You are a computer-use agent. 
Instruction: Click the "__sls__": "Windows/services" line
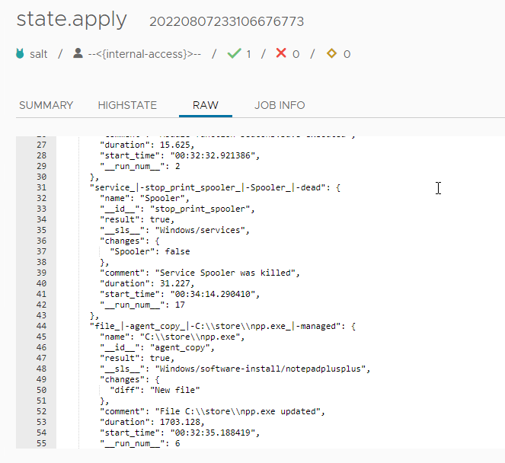[x=174, y=230]
